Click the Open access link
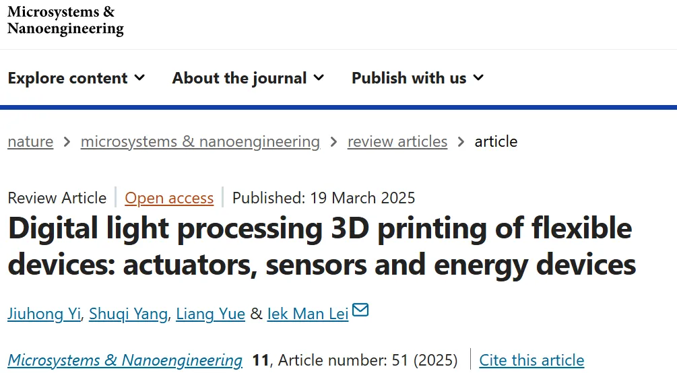 tap(169, 198)
